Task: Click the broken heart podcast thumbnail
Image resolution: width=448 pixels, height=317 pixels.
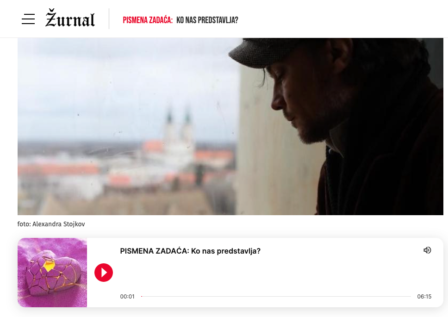Action: pyautogui.click(x=52, y=273)
